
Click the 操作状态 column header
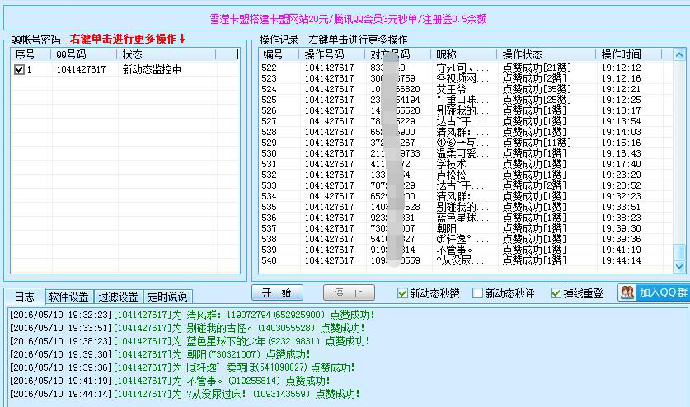pyautogui.click(x=546, y=54)
